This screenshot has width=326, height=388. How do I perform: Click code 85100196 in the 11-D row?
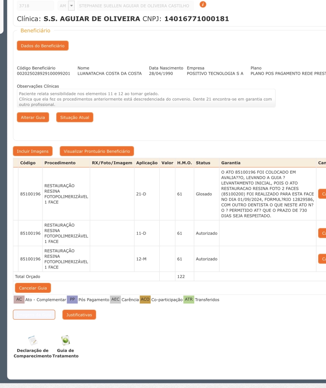[30, 233]
